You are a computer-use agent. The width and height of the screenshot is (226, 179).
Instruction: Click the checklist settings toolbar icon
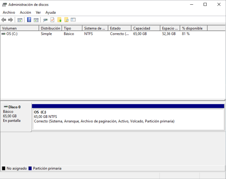[x=73, y=20]
